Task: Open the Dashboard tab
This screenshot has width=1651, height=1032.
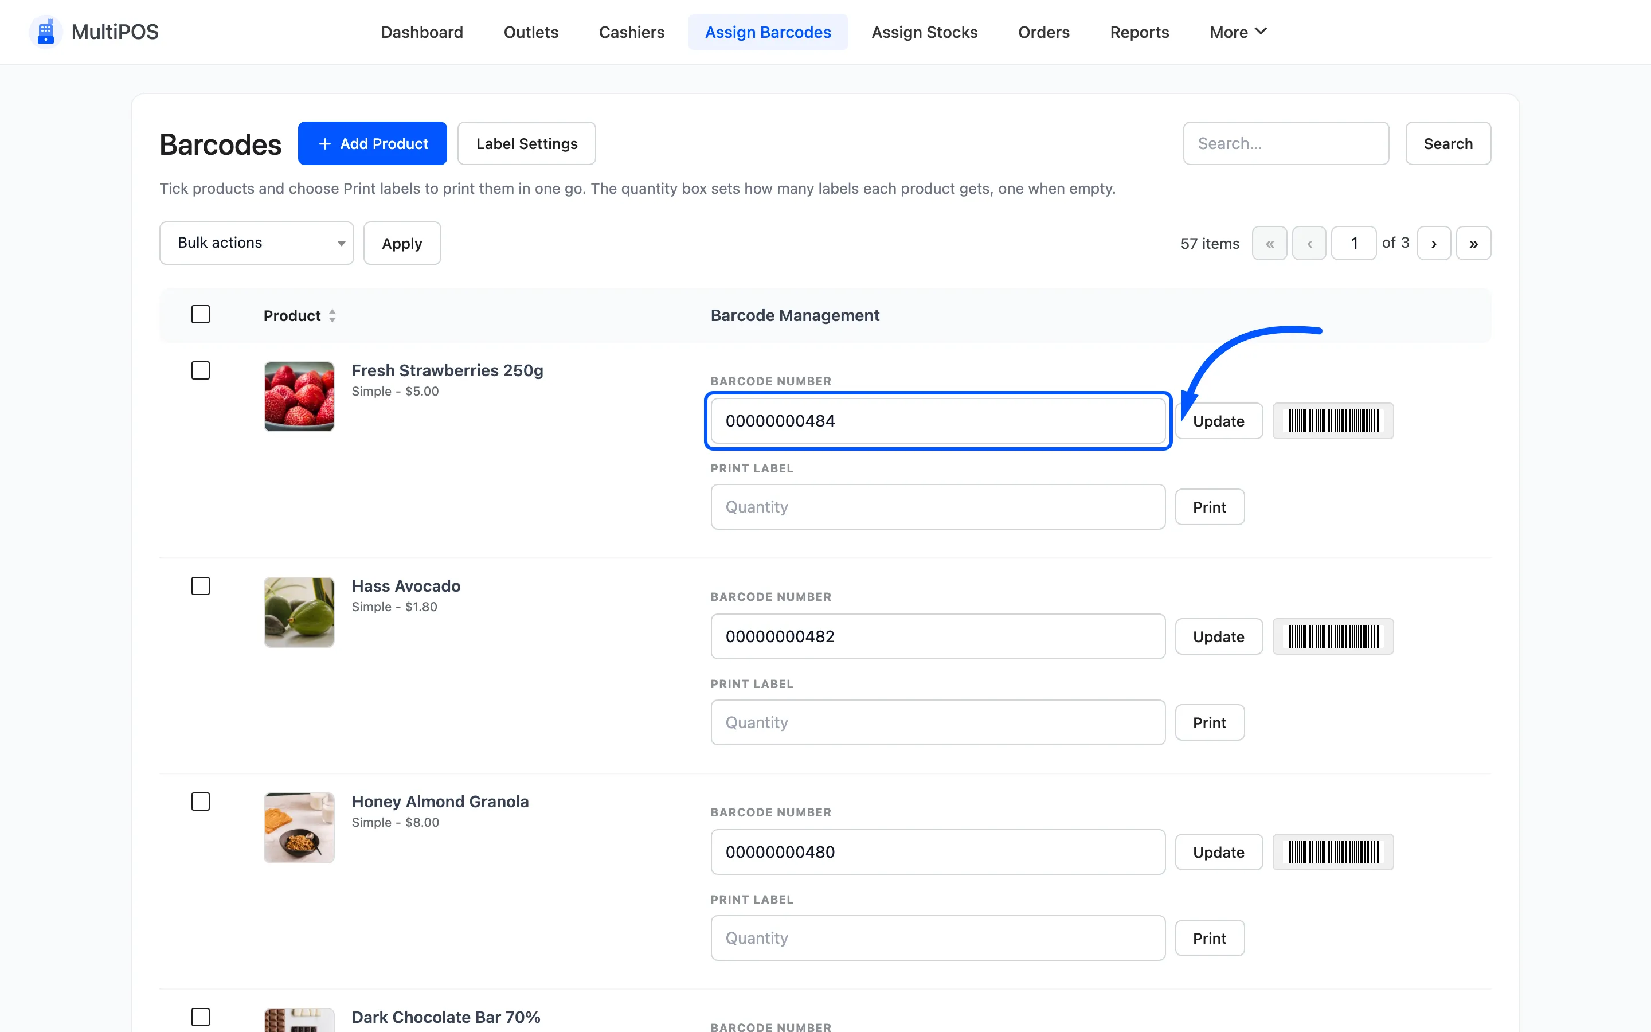Action: (x=421, y=32)
